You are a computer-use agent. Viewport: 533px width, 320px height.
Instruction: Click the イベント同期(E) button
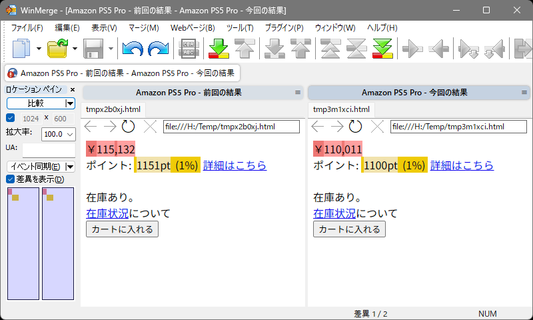(36, 167)
